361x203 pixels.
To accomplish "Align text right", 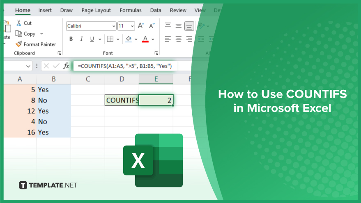I will (x=189, y=39).
